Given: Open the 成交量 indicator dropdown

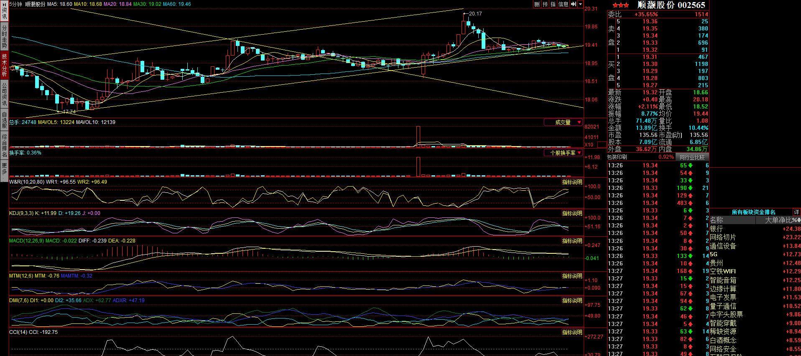Looking at the screenshot, I should (x=563, y=122).
